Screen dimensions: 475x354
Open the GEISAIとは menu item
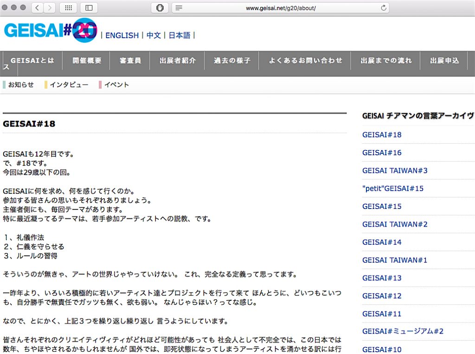[32, 61]
